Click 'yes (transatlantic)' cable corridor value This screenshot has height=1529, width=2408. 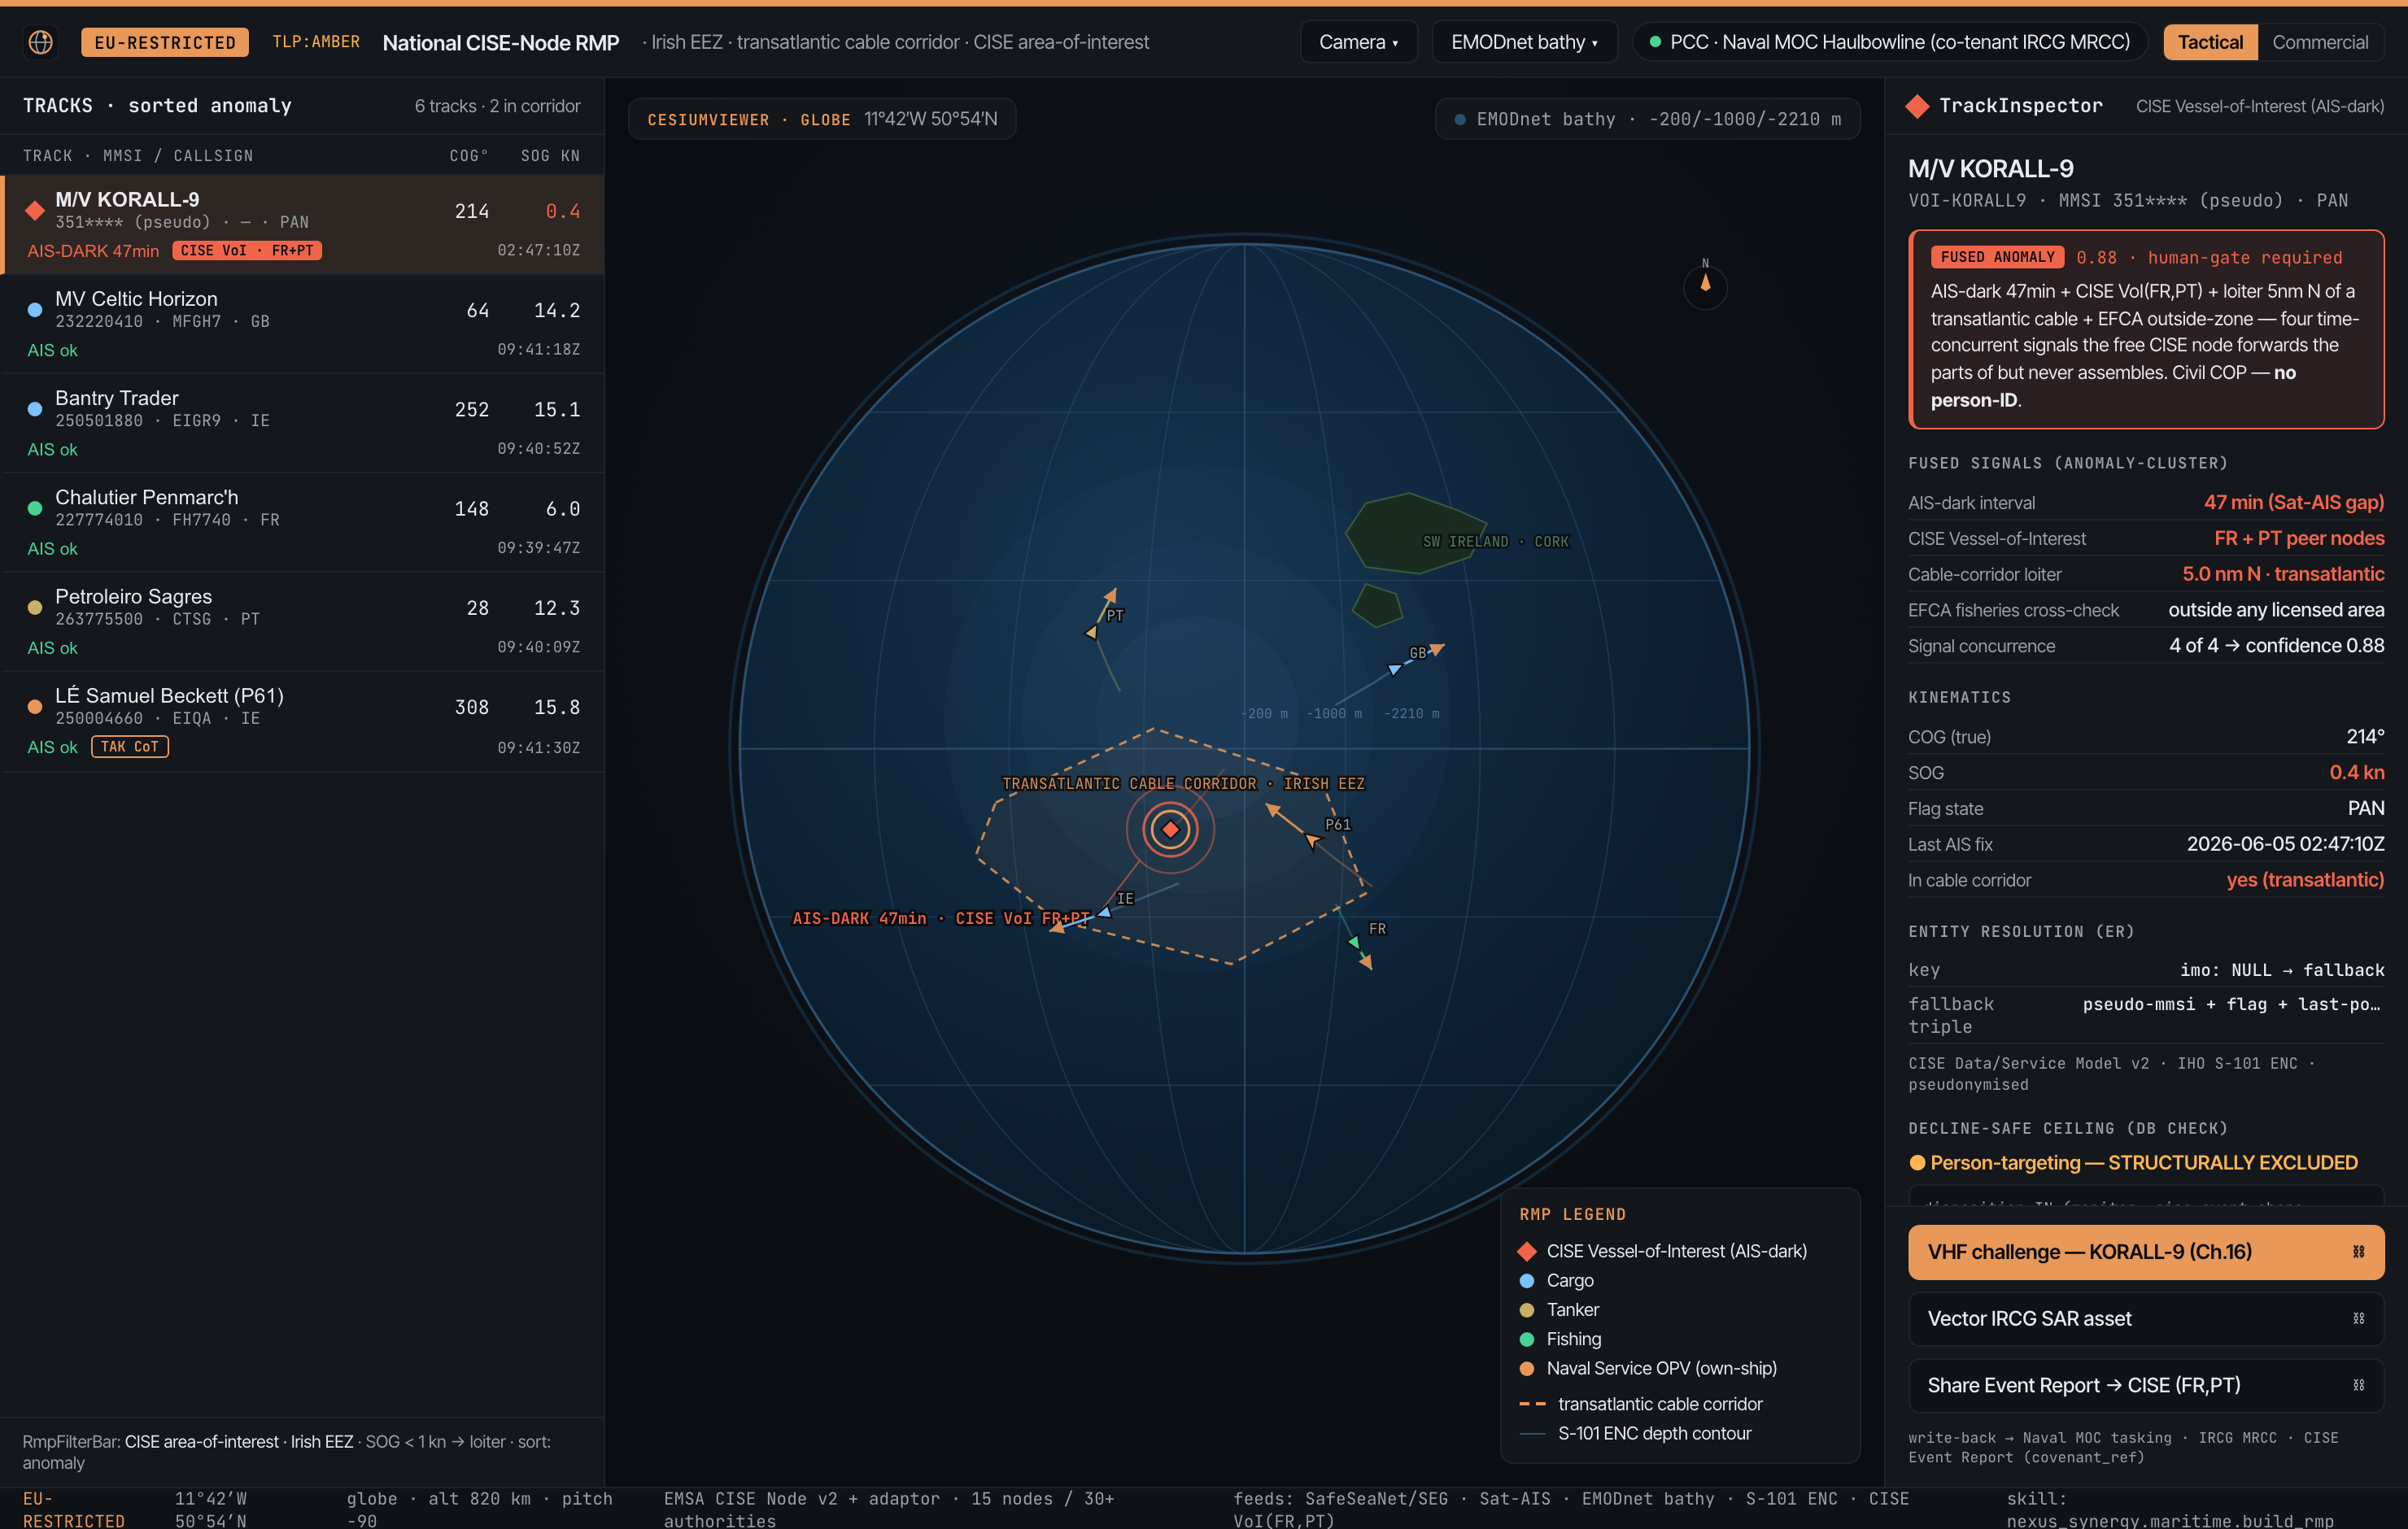click(2305, 880)
